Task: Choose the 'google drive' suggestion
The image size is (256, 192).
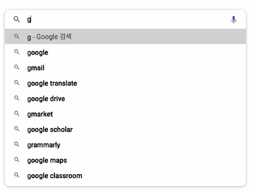Action: [125, 99]
